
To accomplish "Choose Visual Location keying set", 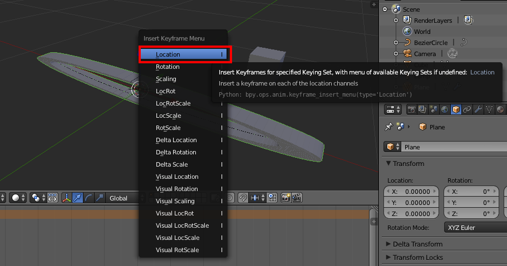I will [183, 177].
